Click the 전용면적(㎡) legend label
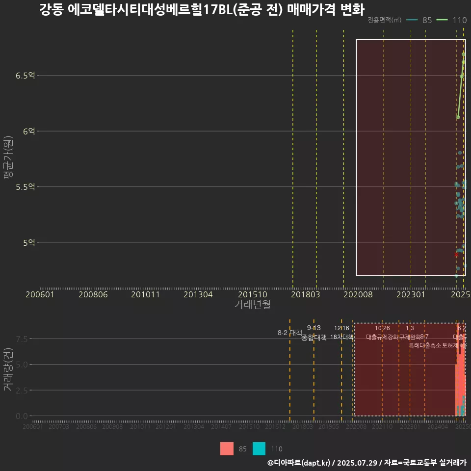Viewport: 471px width, 471px height. (385, 20)
